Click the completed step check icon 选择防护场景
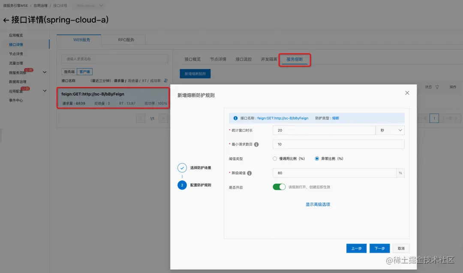The height and width of the screenshot is (273, 463). click(x=182, y=168)
